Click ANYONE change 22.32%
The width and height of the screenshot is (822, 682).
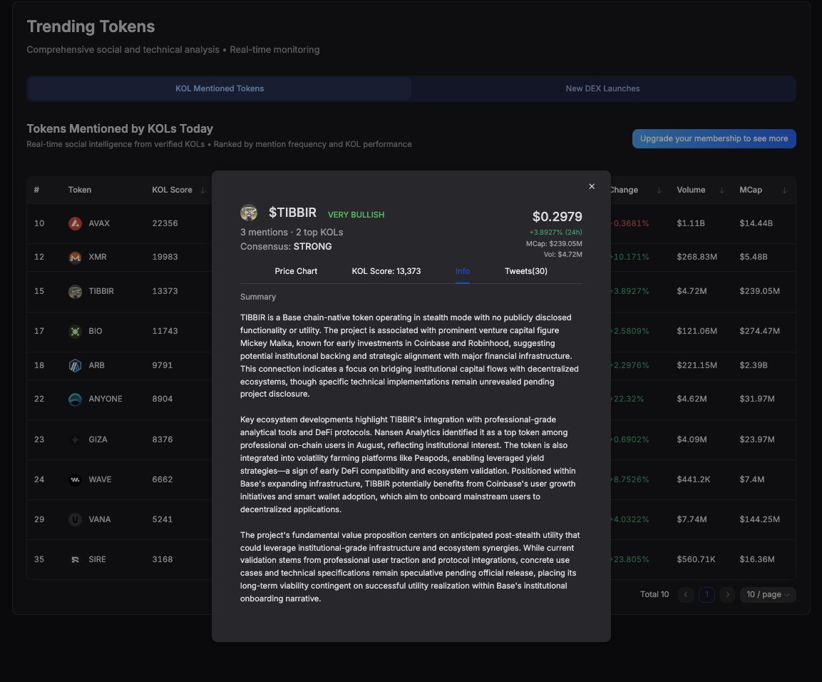(x=627, y=399)
